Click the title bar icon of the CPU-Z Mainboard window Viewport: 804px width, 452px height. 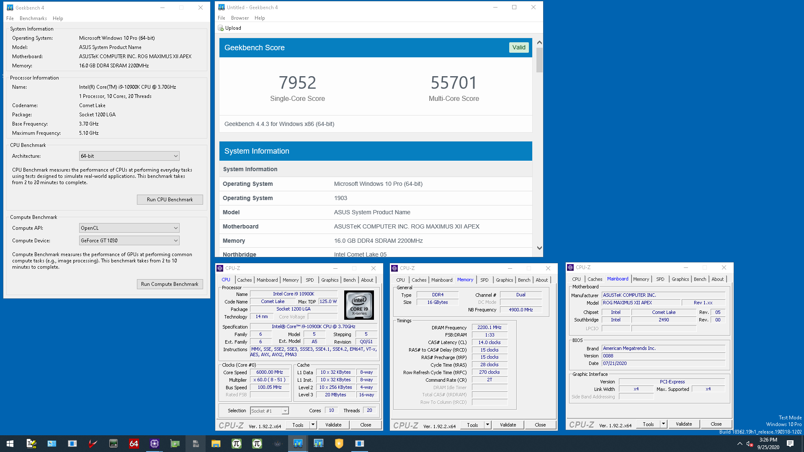(x=570, y=267)
